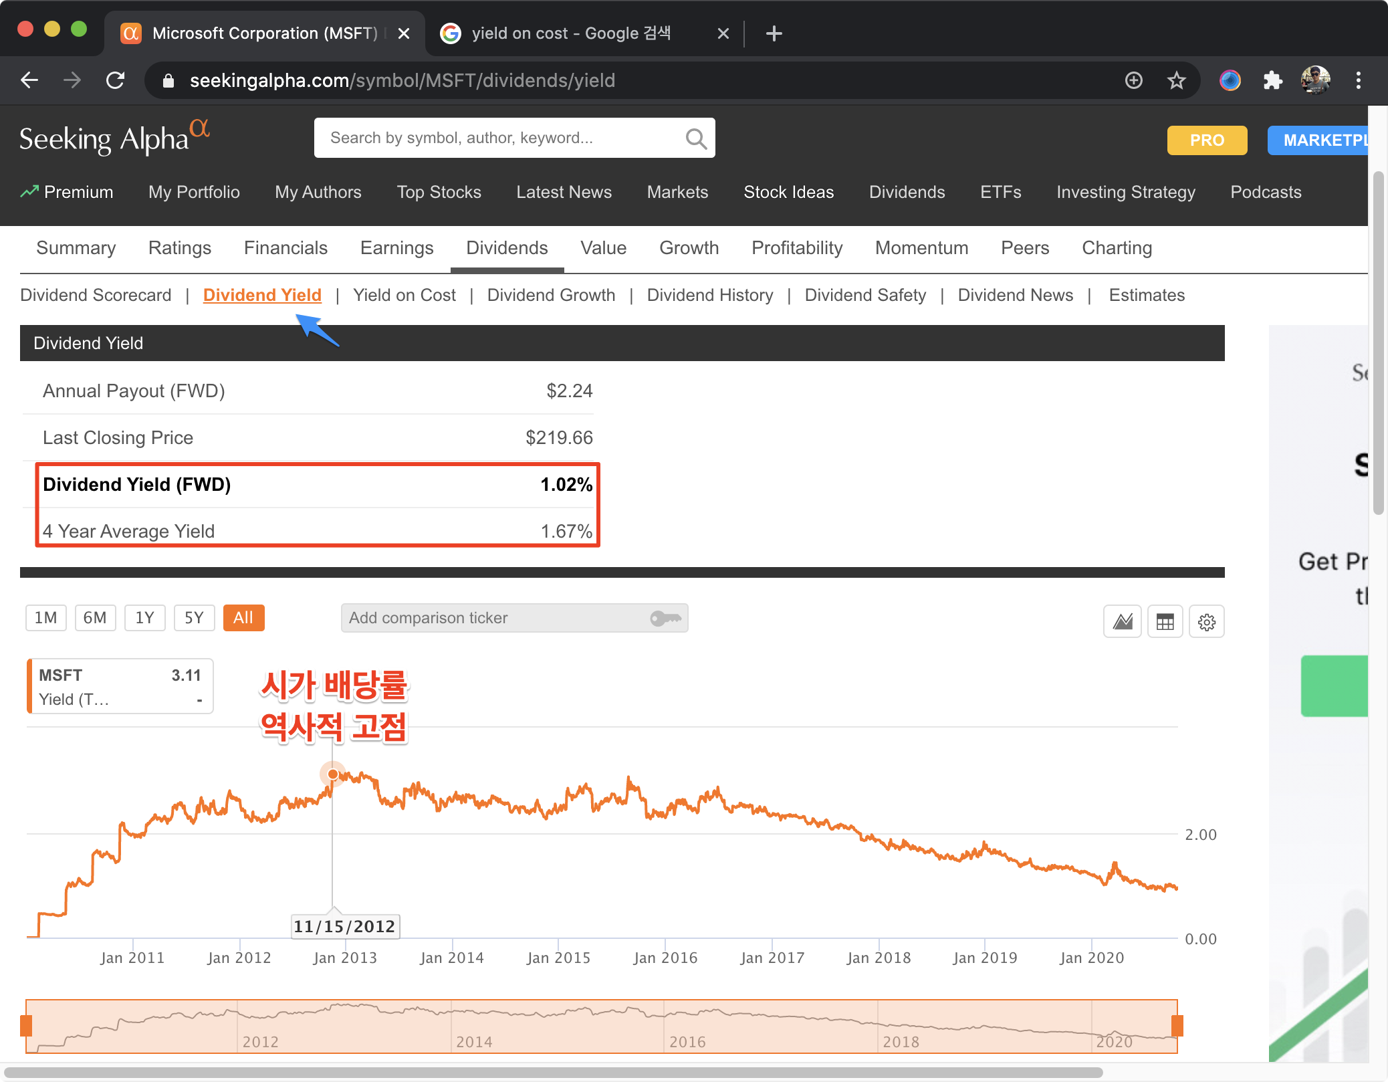The width and height of the screenshot is (1388, 1082).
Task: Click the Add comparison ticker field
Action: coord(495,618)
